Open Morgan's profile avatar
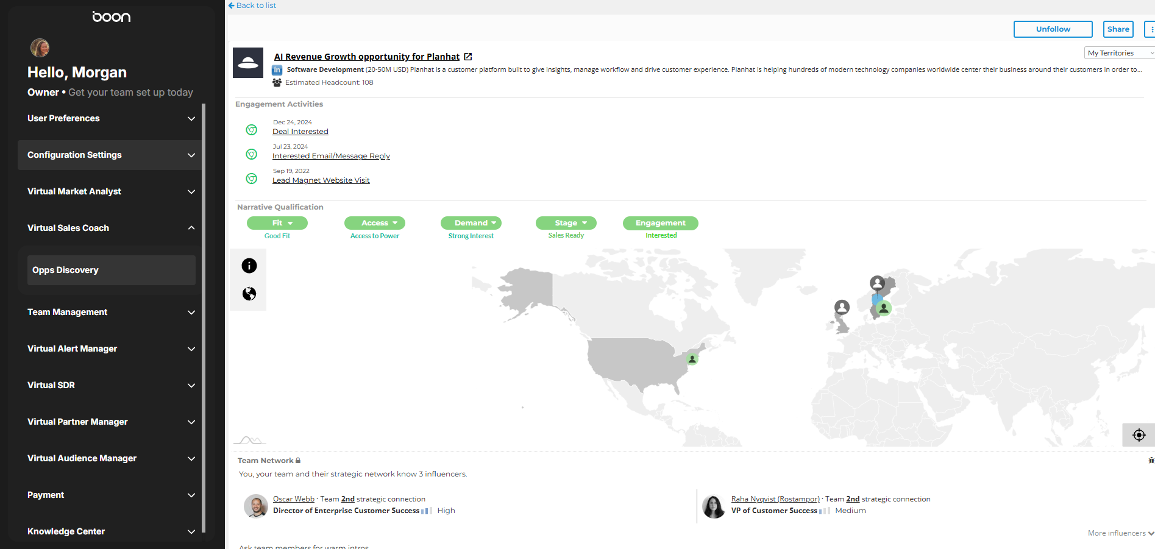The width and height of the screenshot is (1155, 549). pyautogui.click(x=40, y=48)
